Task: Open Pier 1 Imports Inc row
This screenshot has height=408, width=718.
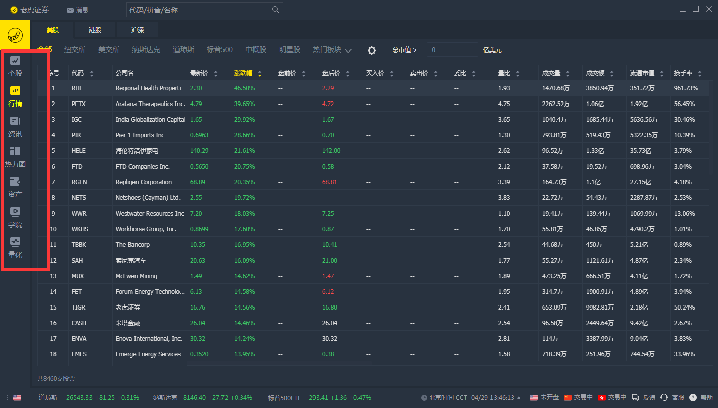Action: tap(373, 135)
